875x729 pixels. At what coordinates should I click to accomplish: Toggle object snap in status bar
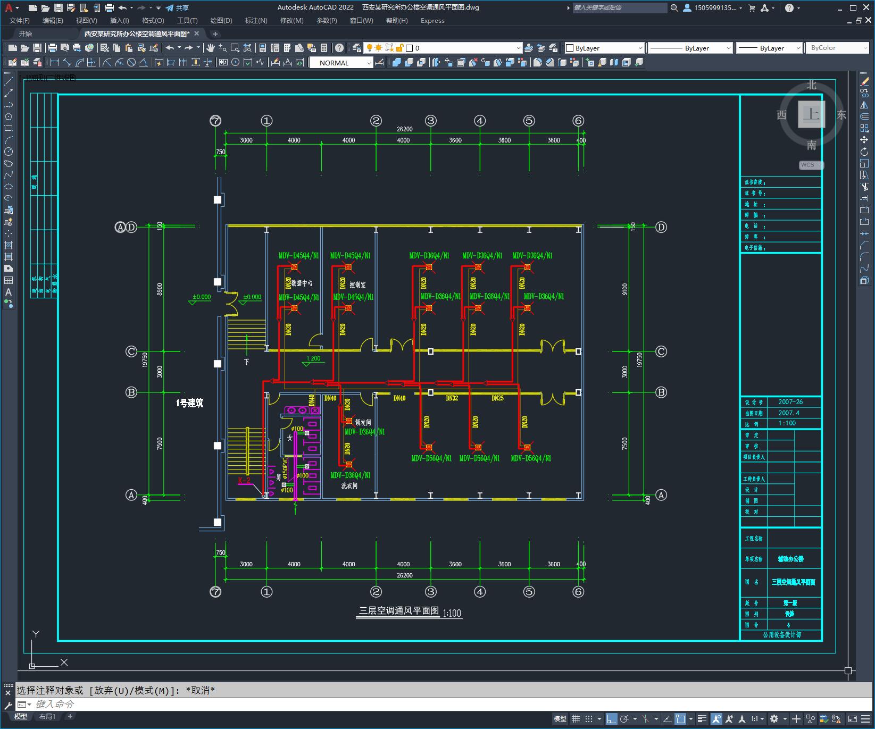pos(680,719)
